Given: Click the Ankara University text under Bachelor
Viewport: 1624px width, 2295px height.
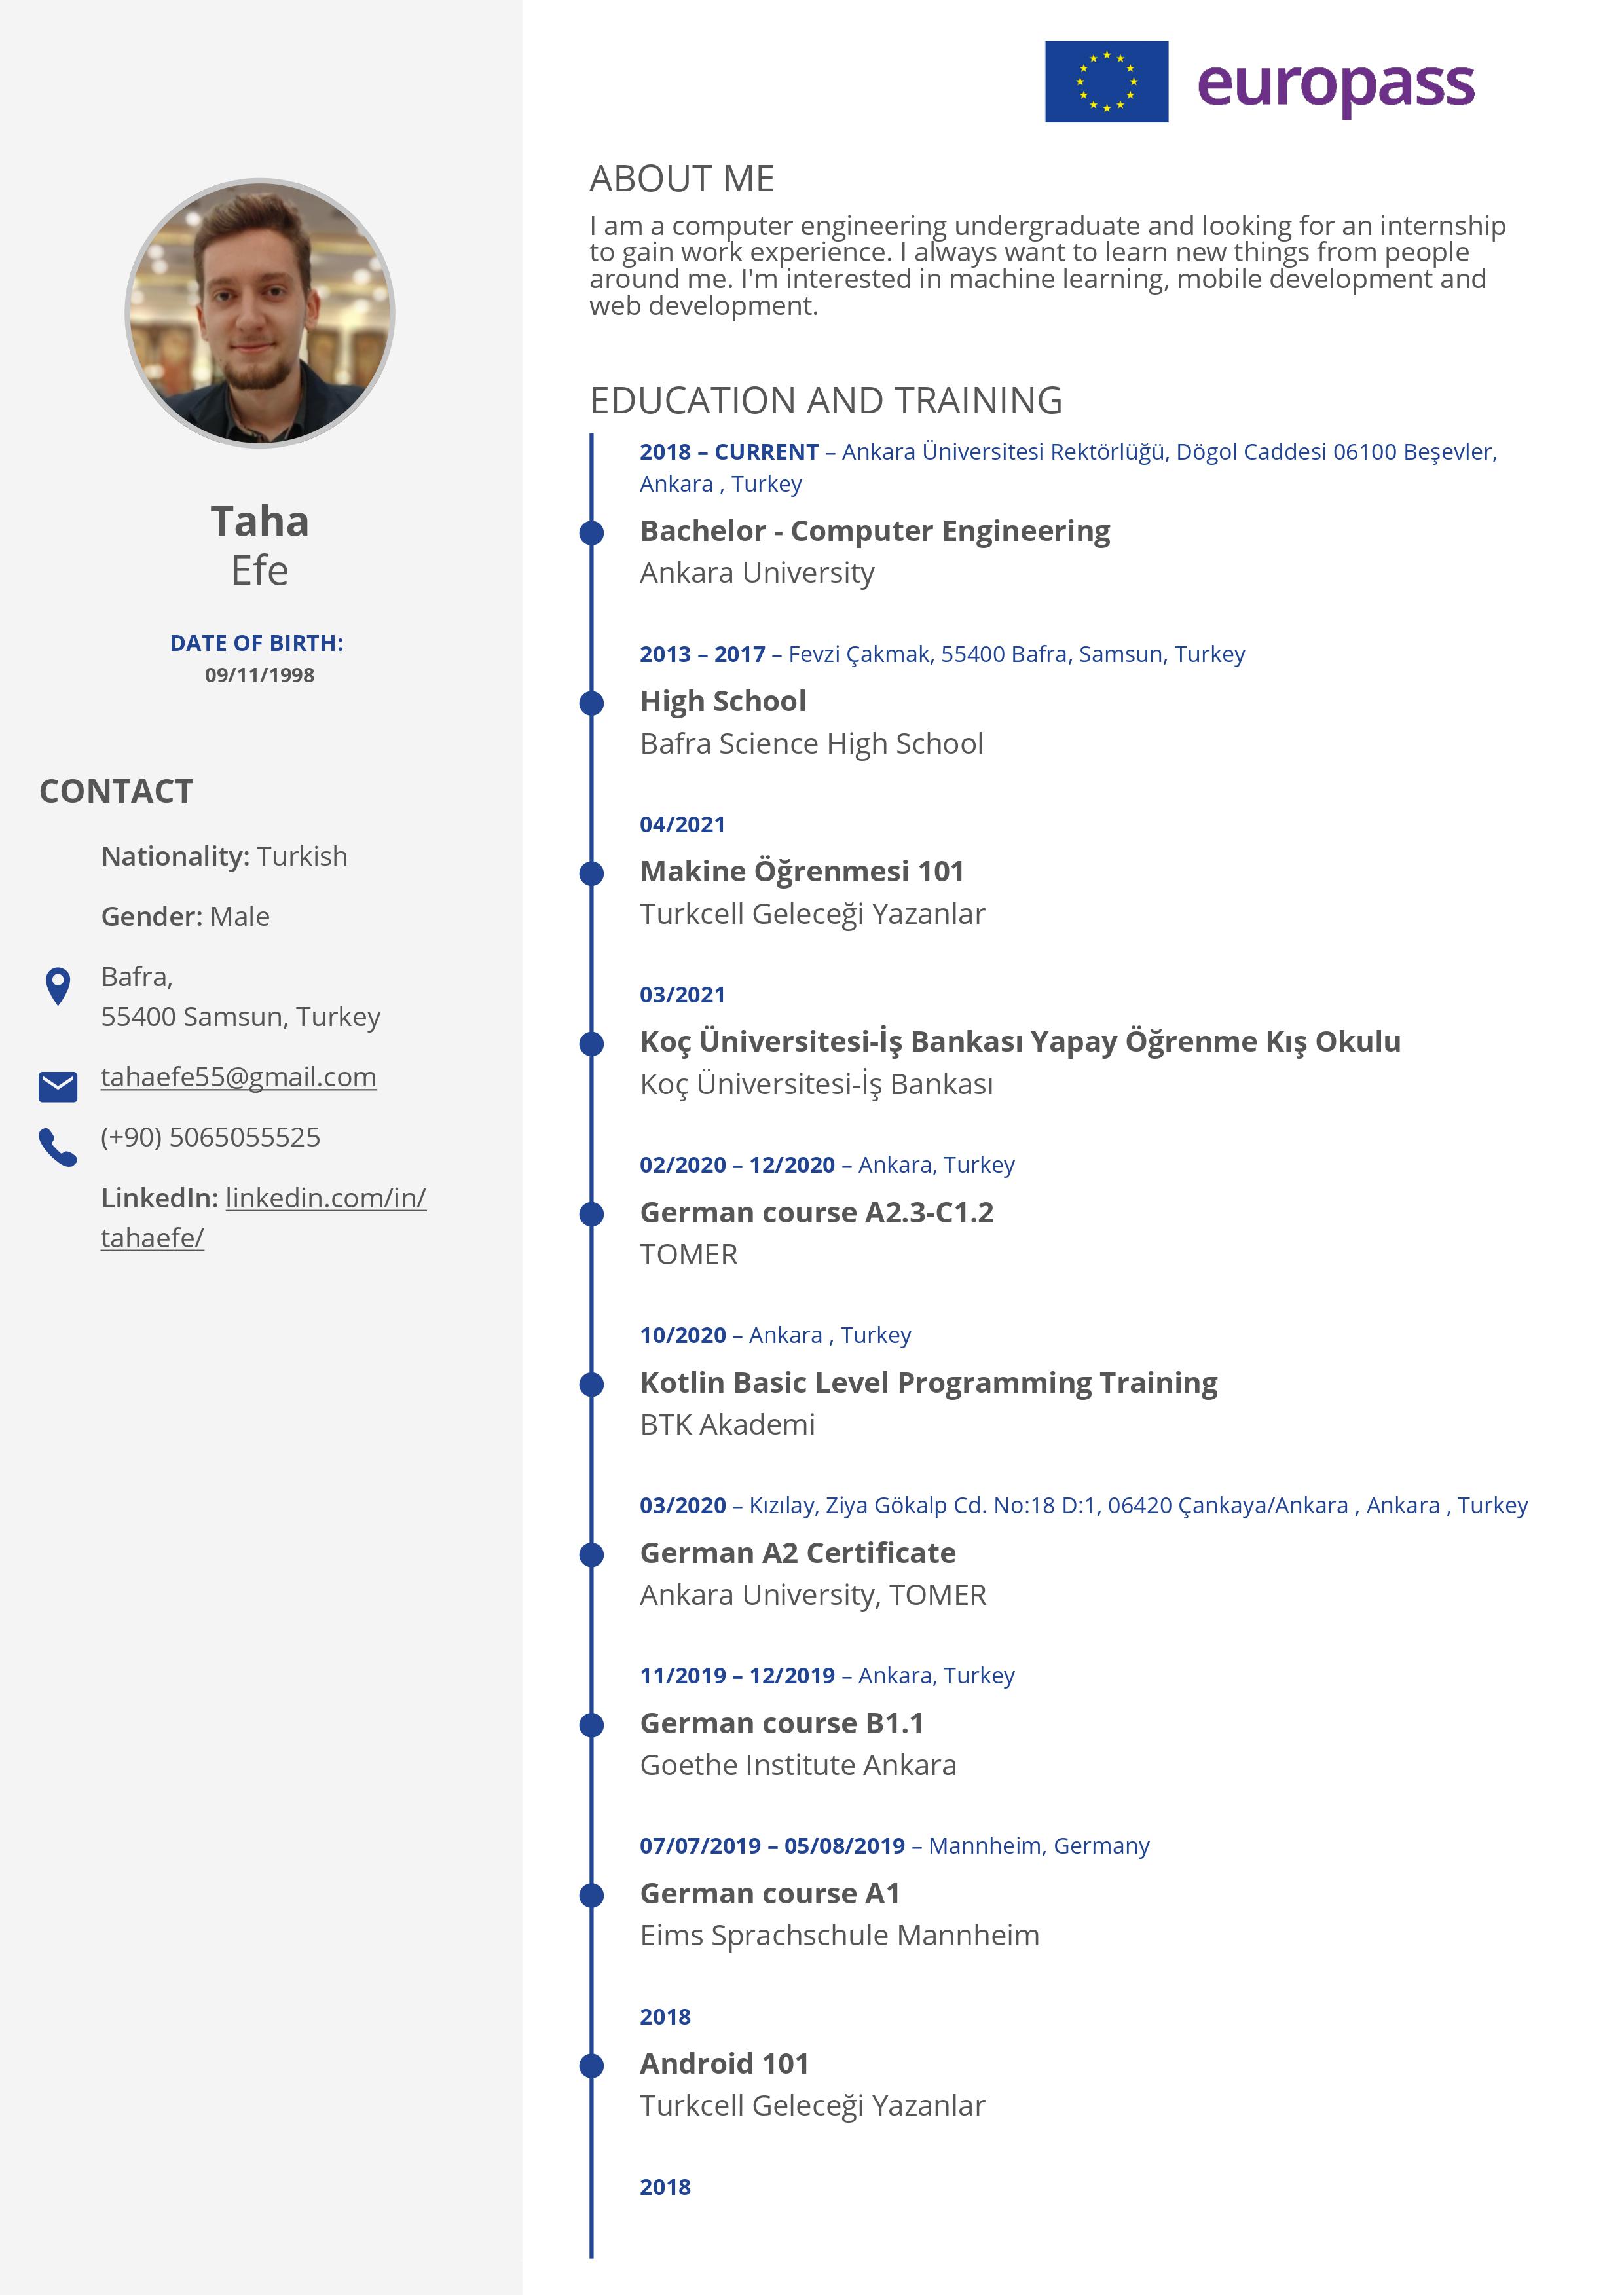Looking at the screenshot, I should 757,573.
